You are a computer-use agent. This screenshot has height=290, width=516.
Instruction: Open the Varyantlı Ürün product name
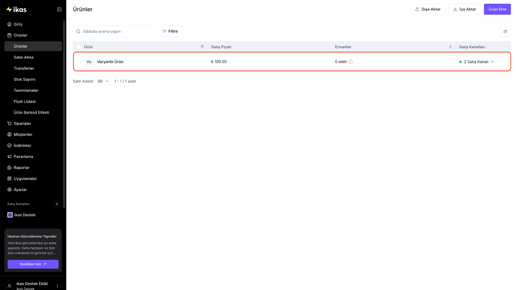pos(110,62)
